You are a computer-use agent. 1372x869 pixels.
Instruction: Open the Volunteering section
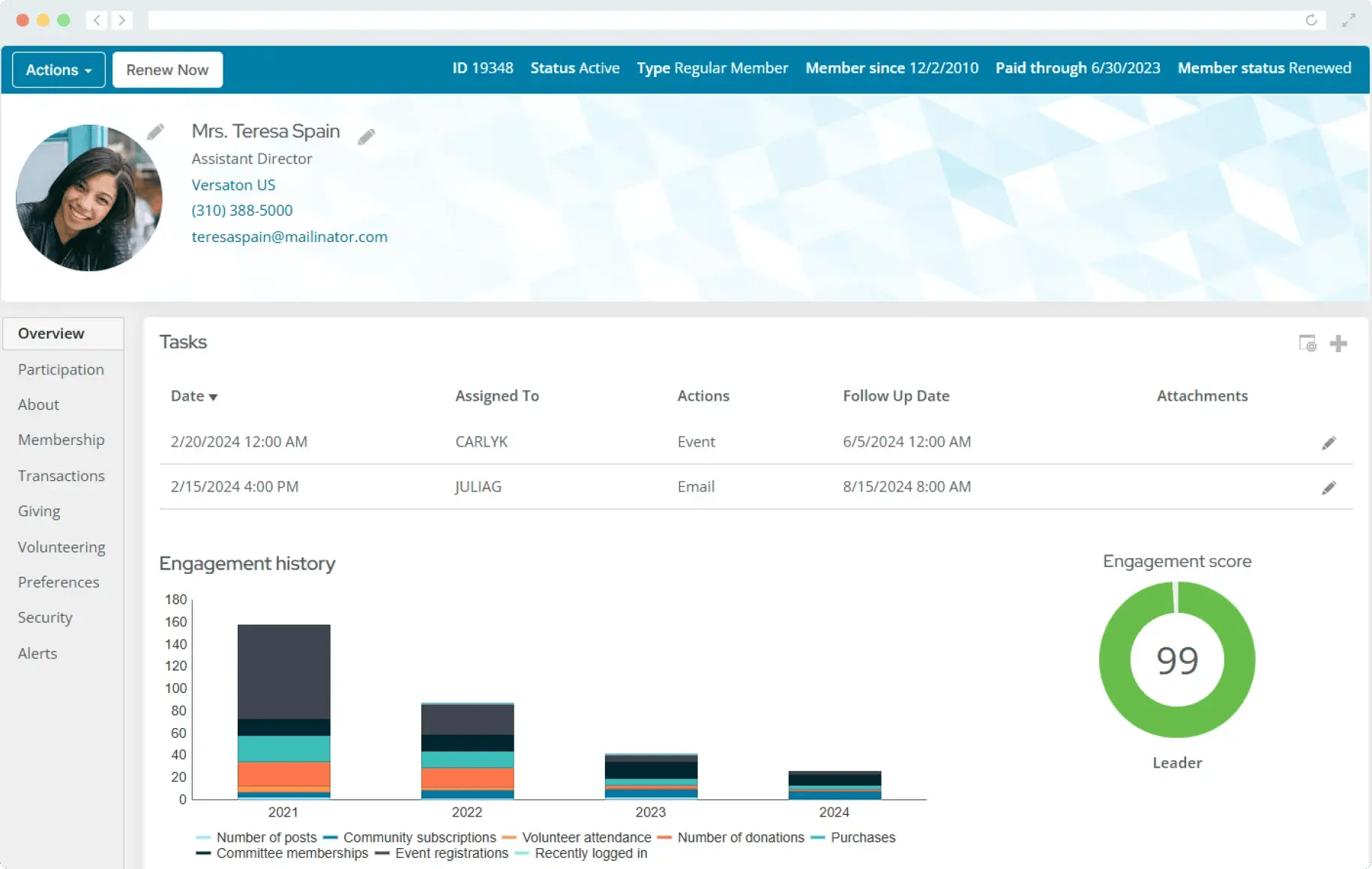61,547
